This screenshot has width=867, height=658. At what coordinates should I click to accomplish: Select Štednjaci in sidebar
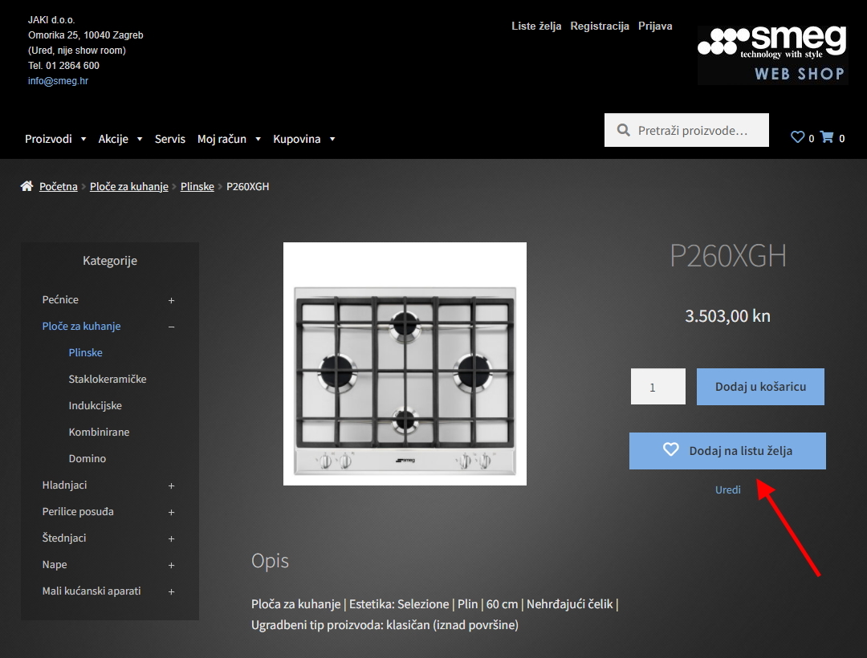(64, 538)
